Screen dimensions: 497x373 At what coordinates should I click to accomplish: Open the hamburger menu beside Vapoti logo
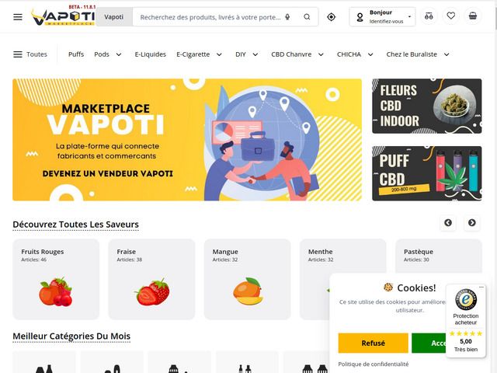tap(18, 17)
